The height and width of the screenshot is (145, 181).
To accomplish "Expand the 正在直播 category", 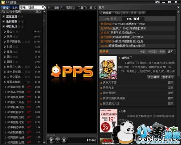I will [x=4, y=17].
